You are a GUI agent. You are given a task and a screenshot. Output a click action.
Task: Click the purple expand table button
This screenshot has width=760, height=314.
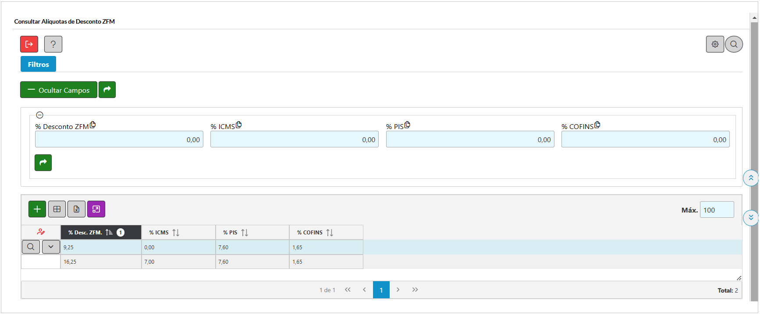pos(96,209)
